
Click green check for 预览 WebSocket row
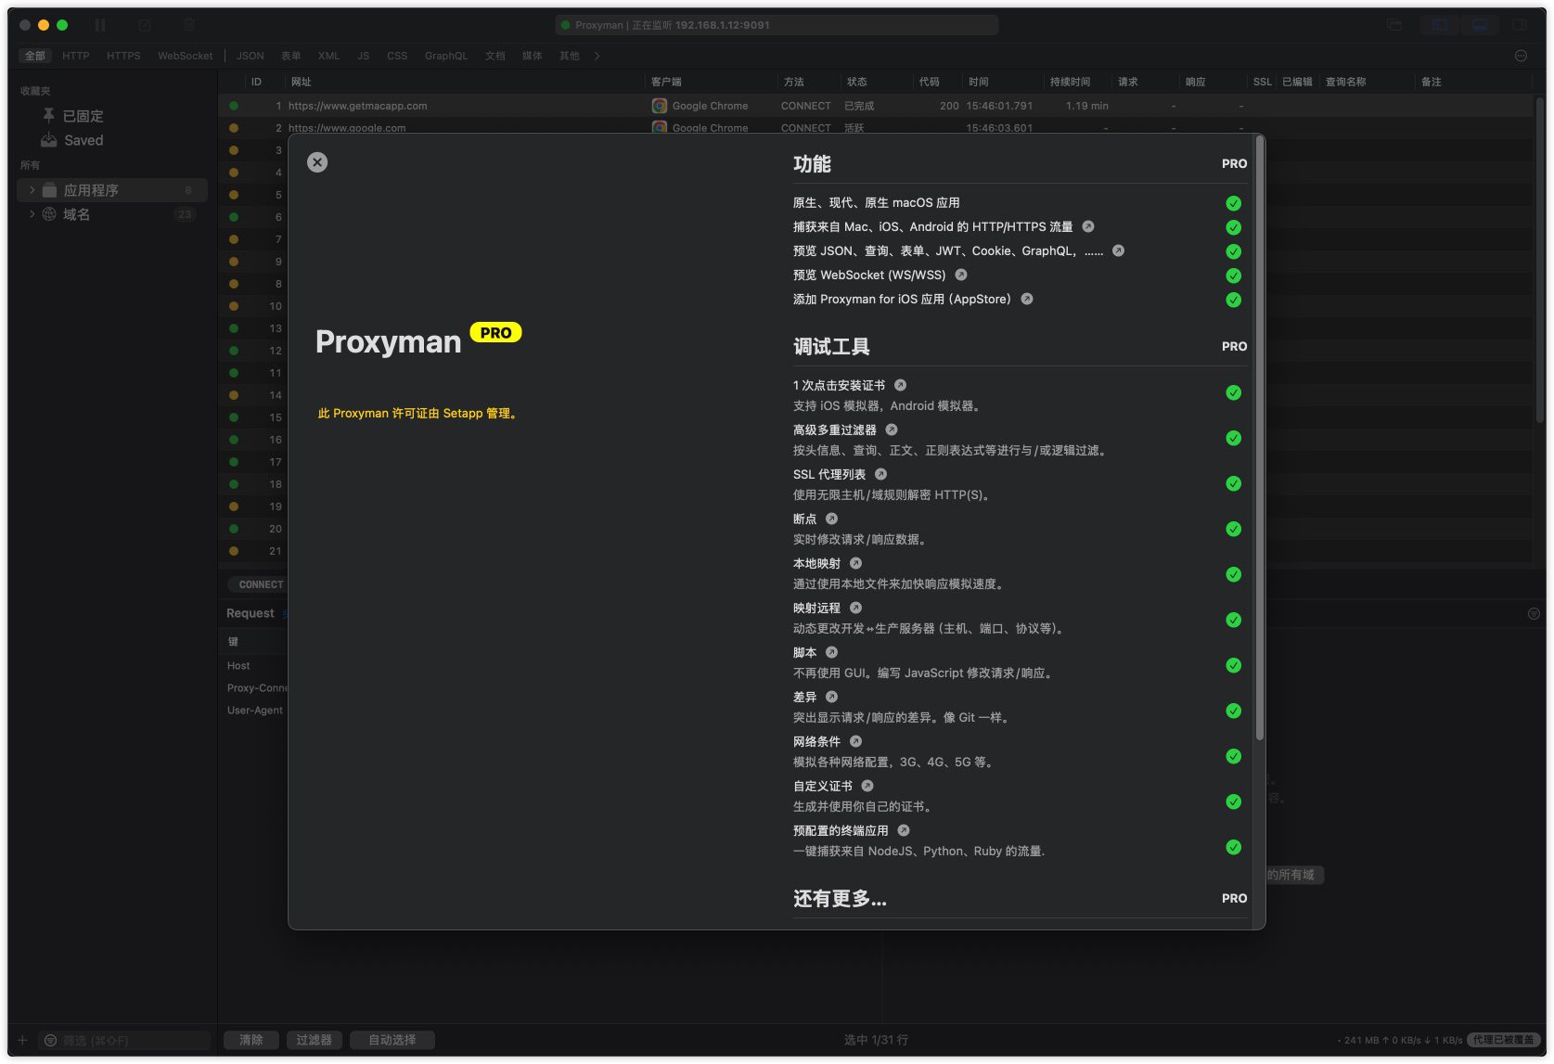point(1233,276)
